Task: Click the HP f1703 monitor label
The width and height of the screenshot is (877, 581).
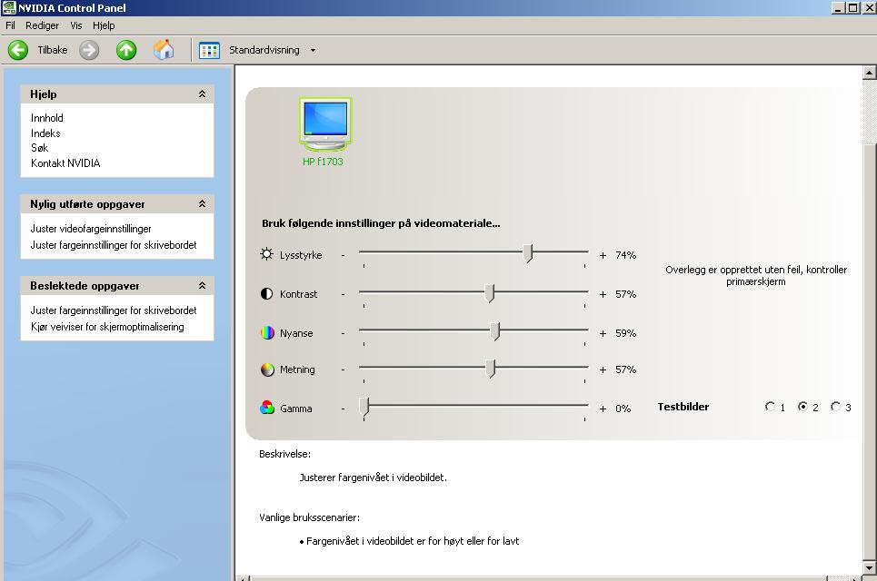Action: pyautogui.click(x=323, y=162)
